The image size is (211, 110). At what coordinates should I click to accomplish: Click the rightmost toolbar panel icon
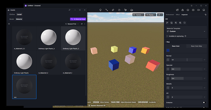click(x=204, y=10)
